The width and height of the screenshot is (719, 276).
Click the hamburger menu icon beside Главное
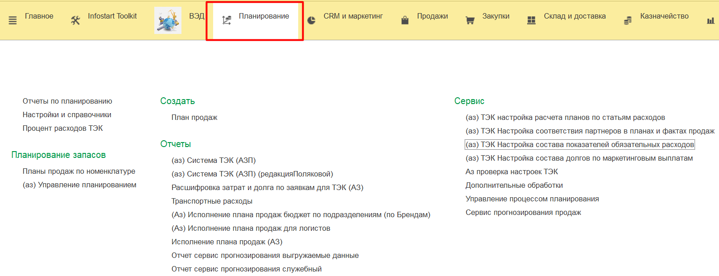(13, 20)
